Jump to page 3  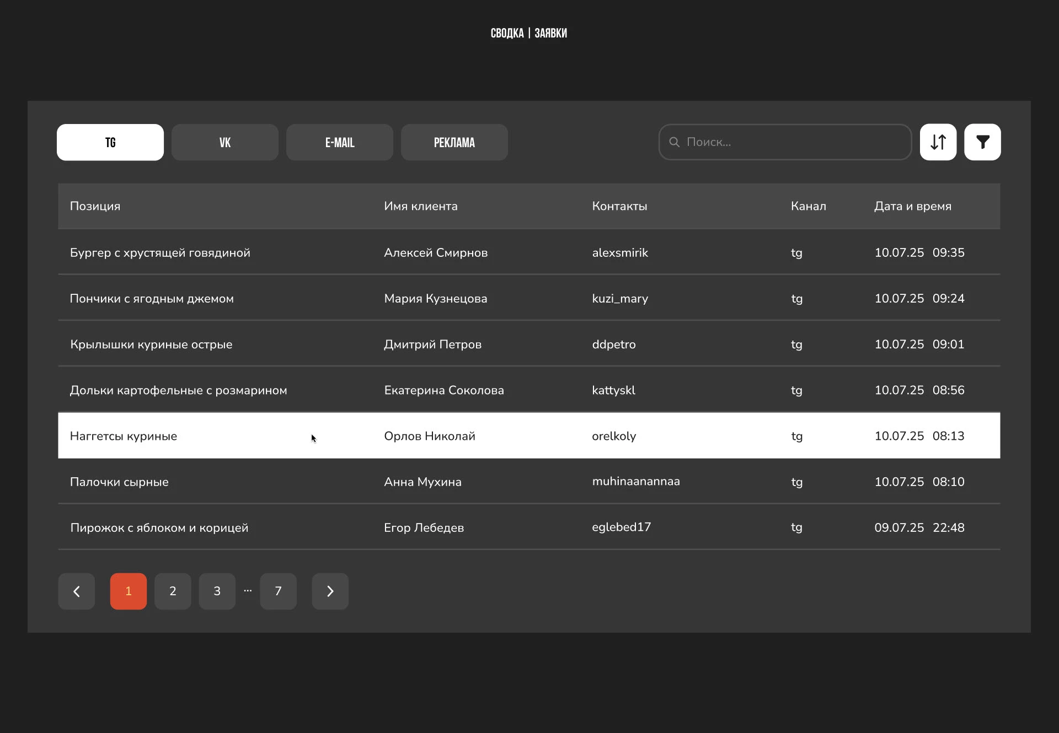[217, 591]
